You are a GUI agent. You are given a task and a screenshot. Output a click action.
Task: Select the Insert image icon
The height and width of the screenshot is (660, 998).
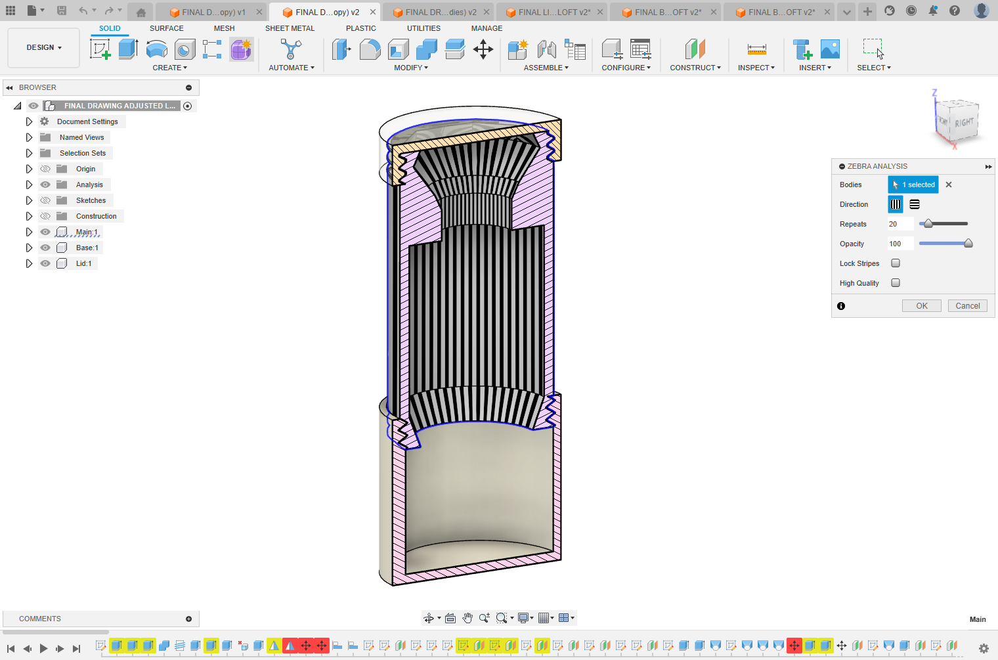pyautogui.click(x=830, y=49)
